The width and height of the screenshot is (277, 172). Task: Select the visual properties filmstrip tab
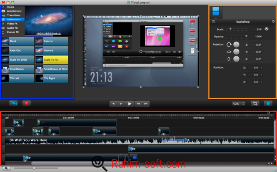(x=216, y=12)
